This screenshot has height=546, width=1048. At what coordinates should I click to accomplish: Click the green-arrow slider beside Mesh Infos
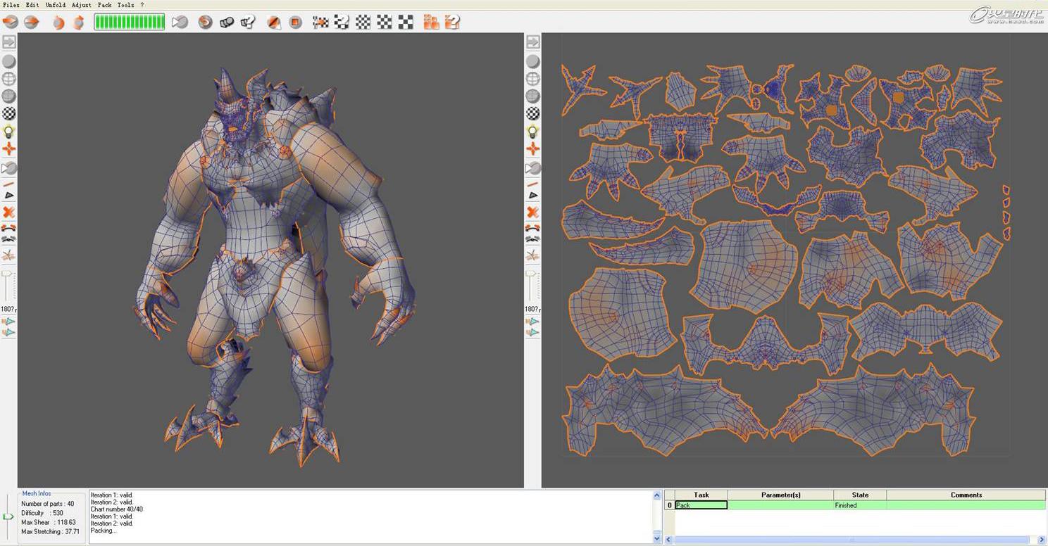click(8, 516)
